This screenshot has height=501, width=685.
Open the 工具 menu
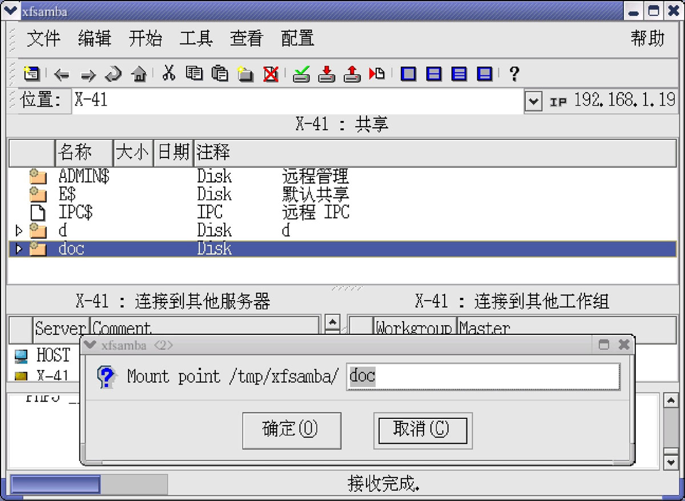coord(196,38)
